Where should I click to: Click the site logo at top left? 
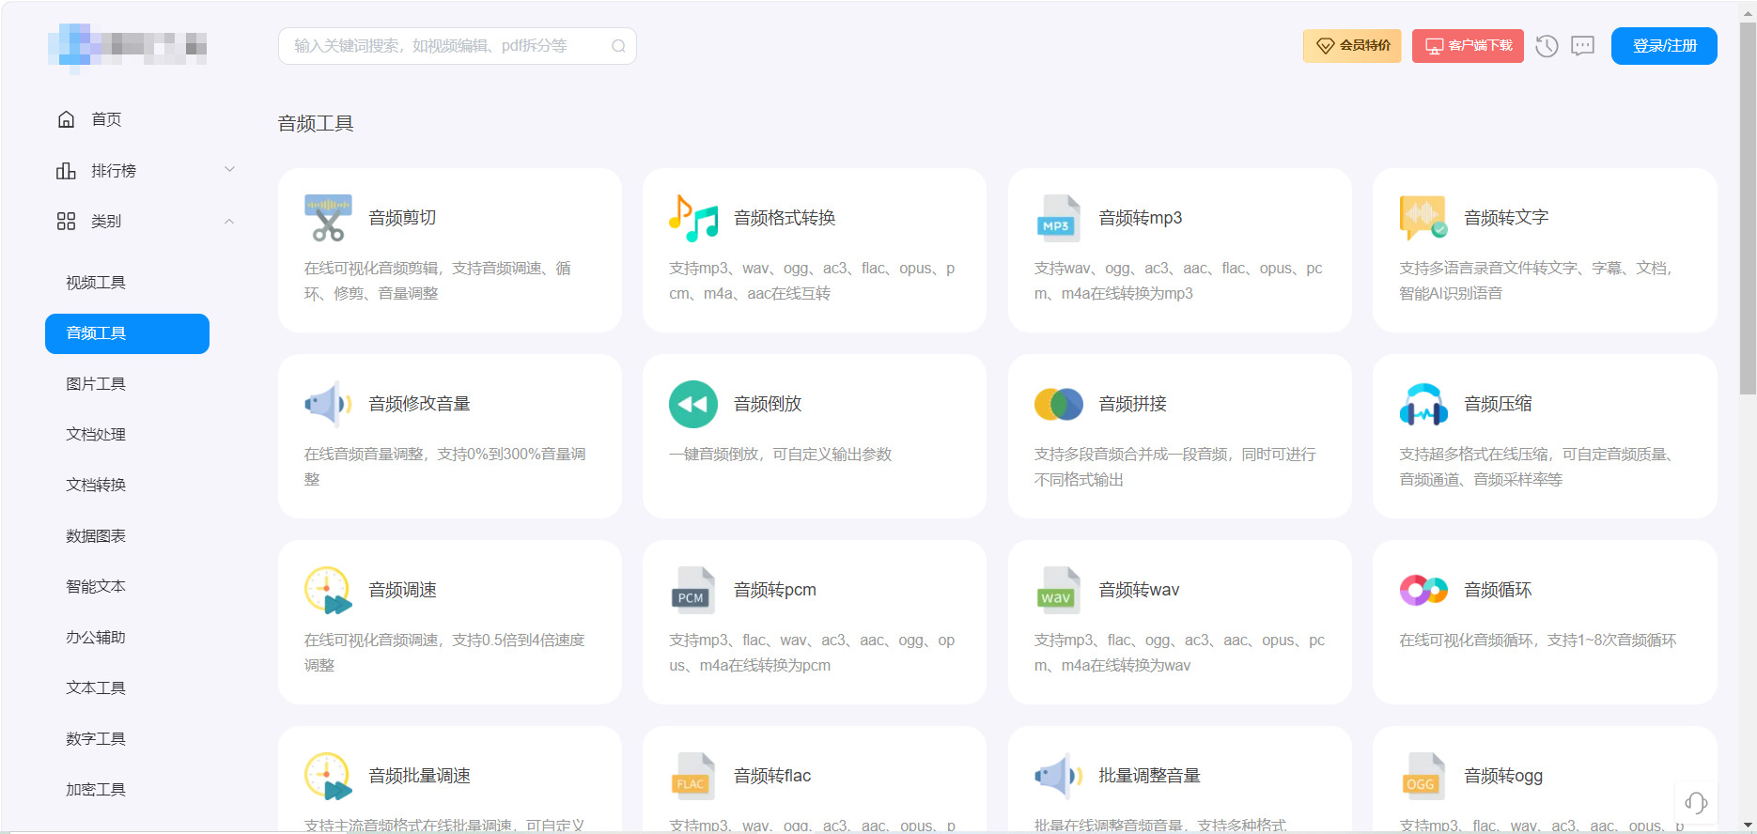tap(128, 46)
